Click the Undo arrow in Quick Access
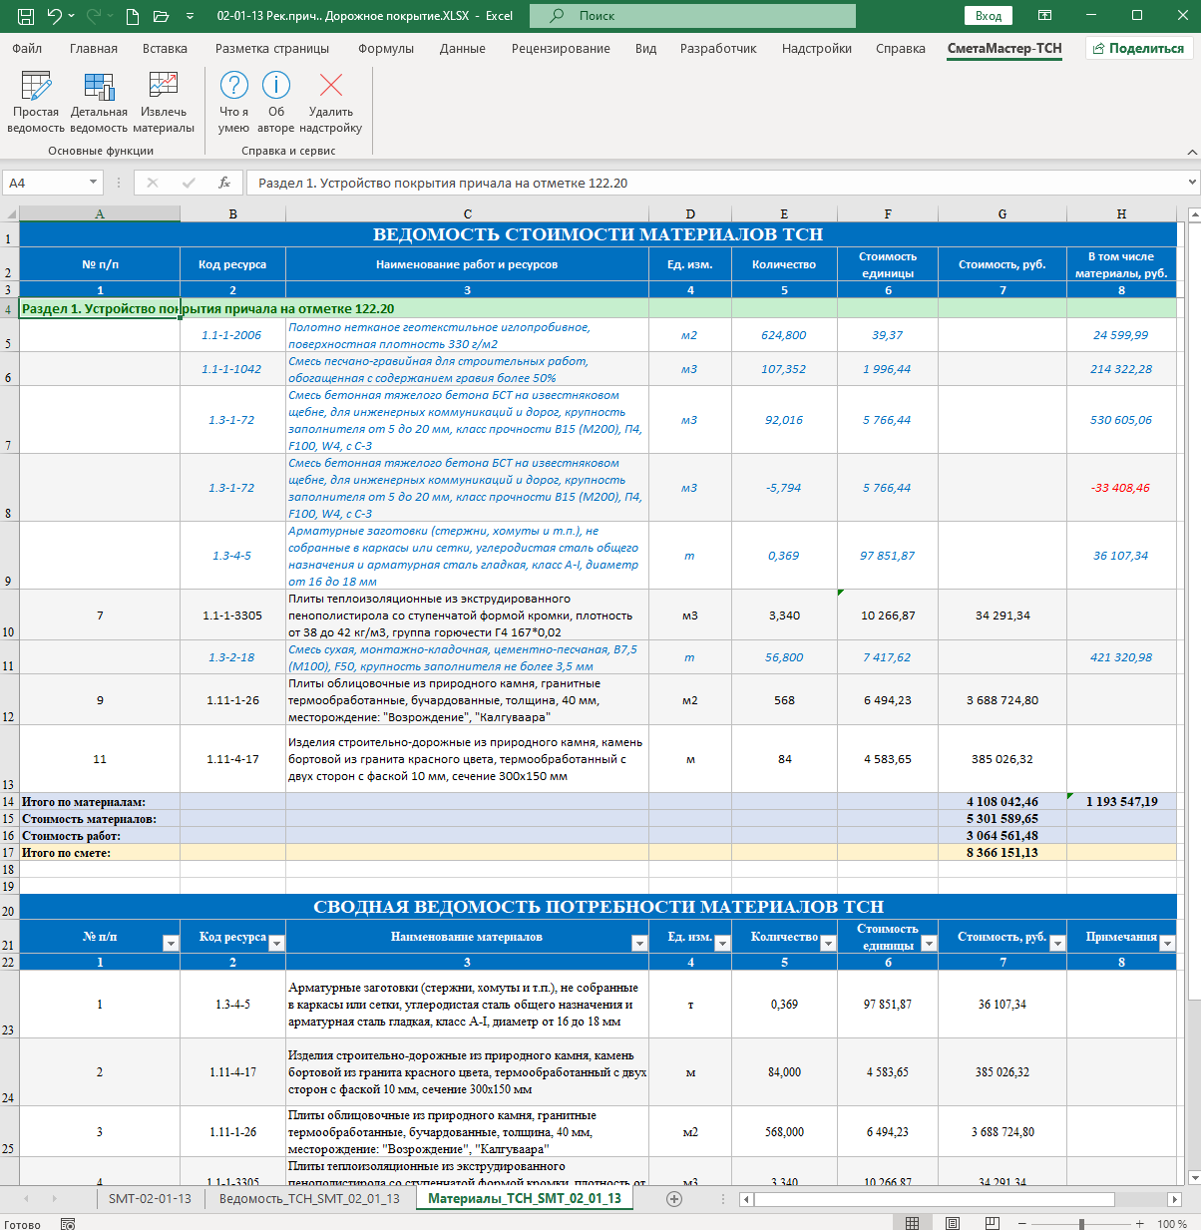This screenshot has width=1201, height=1230. click(54, 16)
